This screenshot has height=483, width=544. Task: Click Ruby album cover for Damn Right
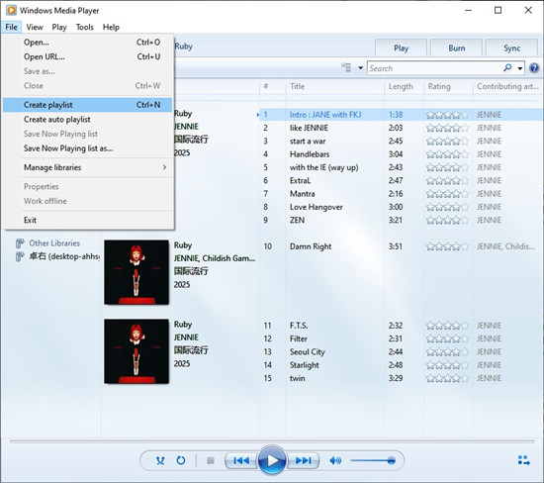point(136,272)
